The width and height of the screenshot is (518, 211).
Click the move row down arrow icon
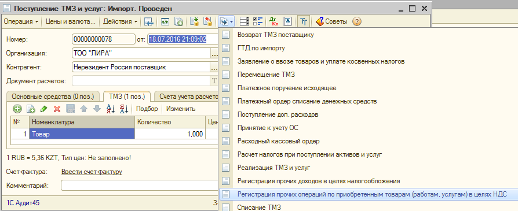(97, 109)
